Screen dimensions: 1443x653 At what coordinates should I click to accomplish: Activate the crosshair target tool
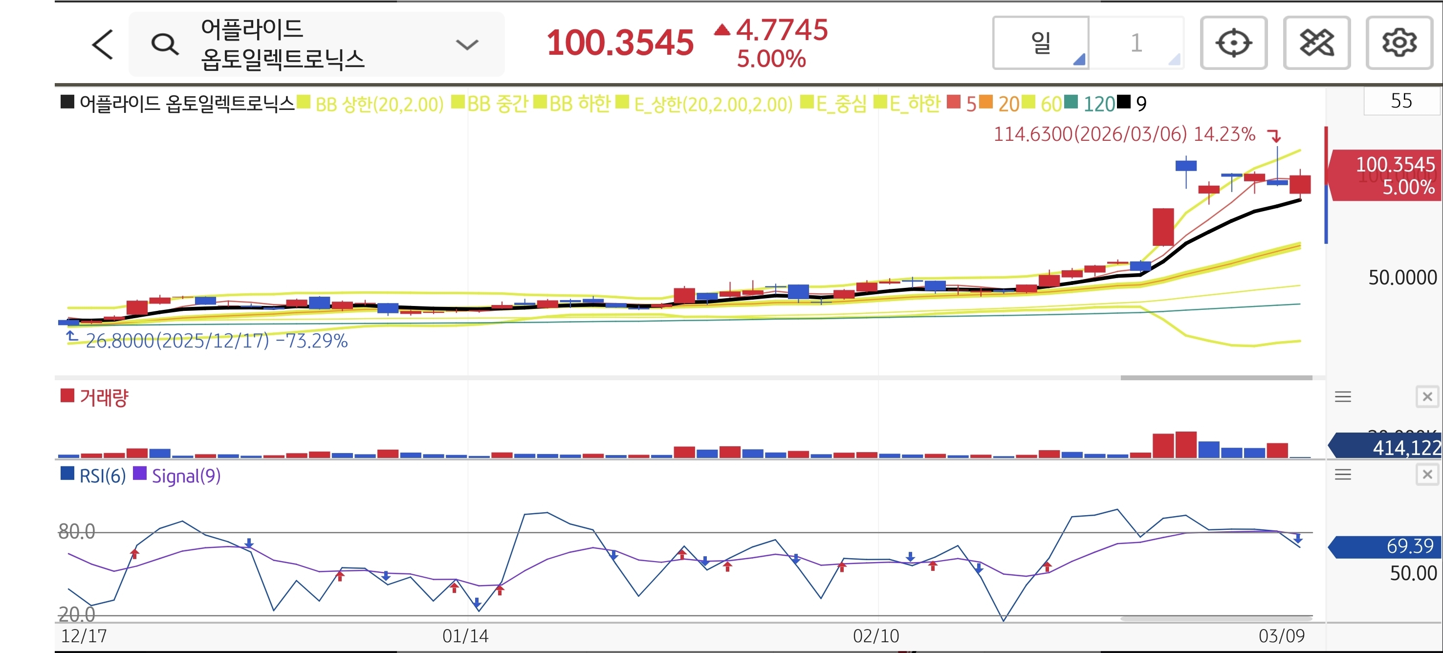1233,43
